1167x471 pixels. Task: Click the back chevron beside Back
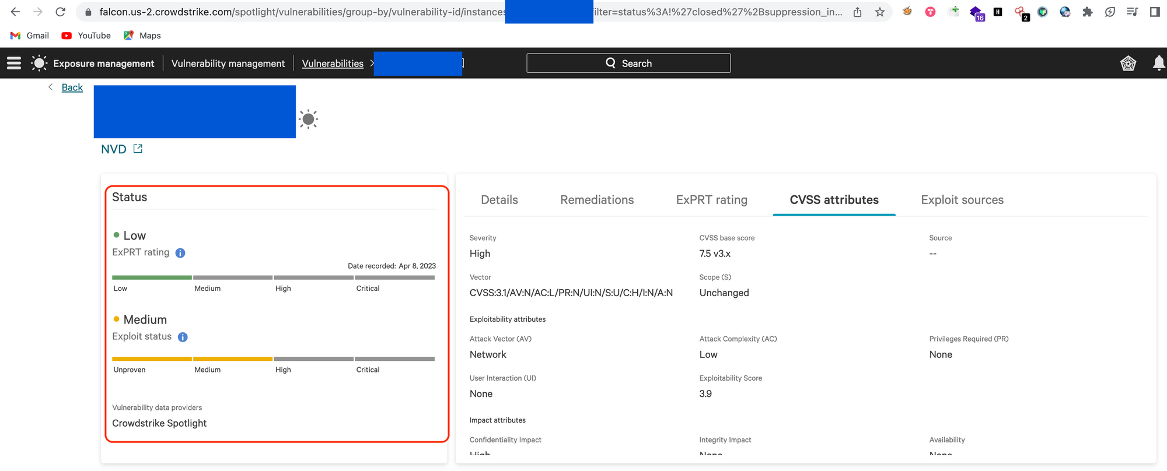51,87
